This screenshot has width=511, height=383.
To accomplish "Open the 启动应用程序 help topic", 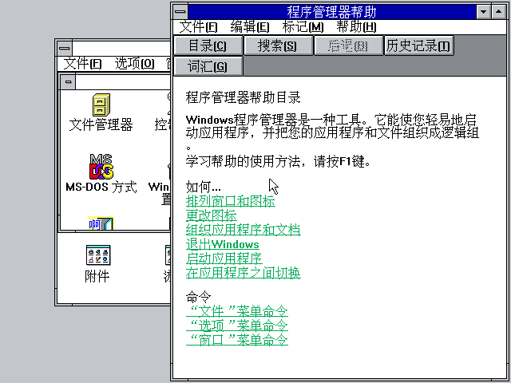I will coord(224,259).
